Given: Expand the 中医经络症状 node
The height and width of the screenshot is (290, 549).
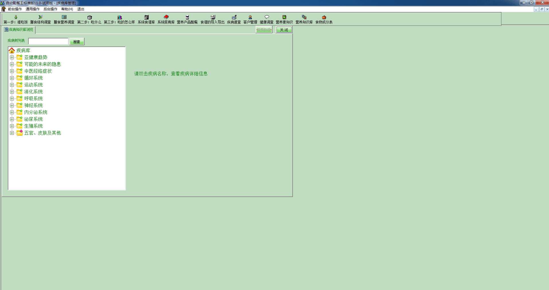Looking at the screenshot, I should coord(12,71).
